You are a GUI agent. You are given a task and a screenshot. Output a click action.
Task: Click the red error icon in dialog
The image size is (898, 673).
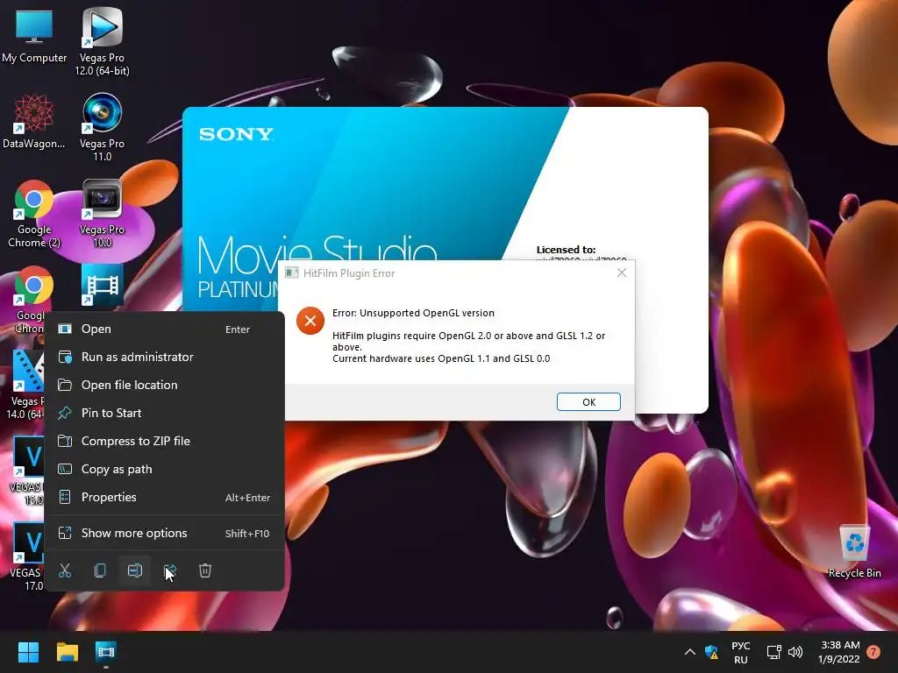pos(310,321)
